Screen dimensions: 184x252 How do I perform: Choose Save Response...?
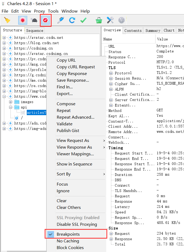[73, 80]
